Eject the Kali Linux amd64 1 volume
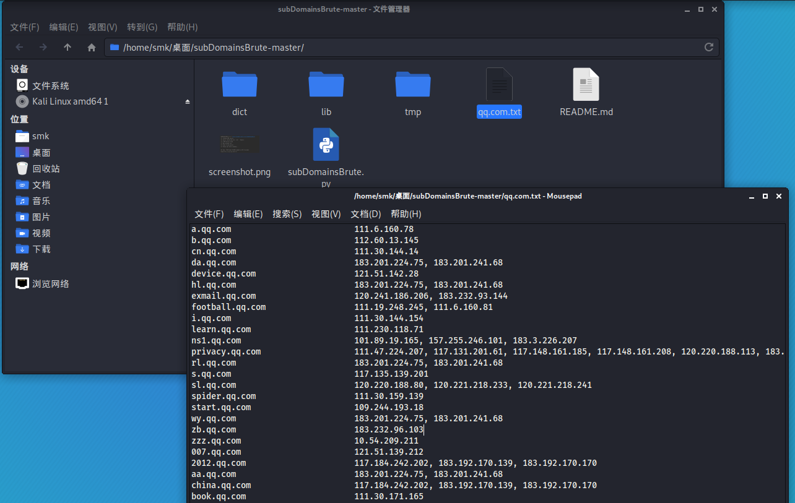The image size is (795, 503). 188,101
